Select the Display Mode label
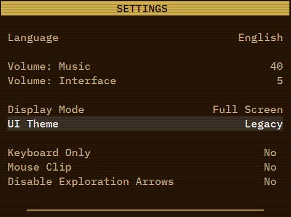Viewport: 291px width, 217px height. tap(46, 110)
